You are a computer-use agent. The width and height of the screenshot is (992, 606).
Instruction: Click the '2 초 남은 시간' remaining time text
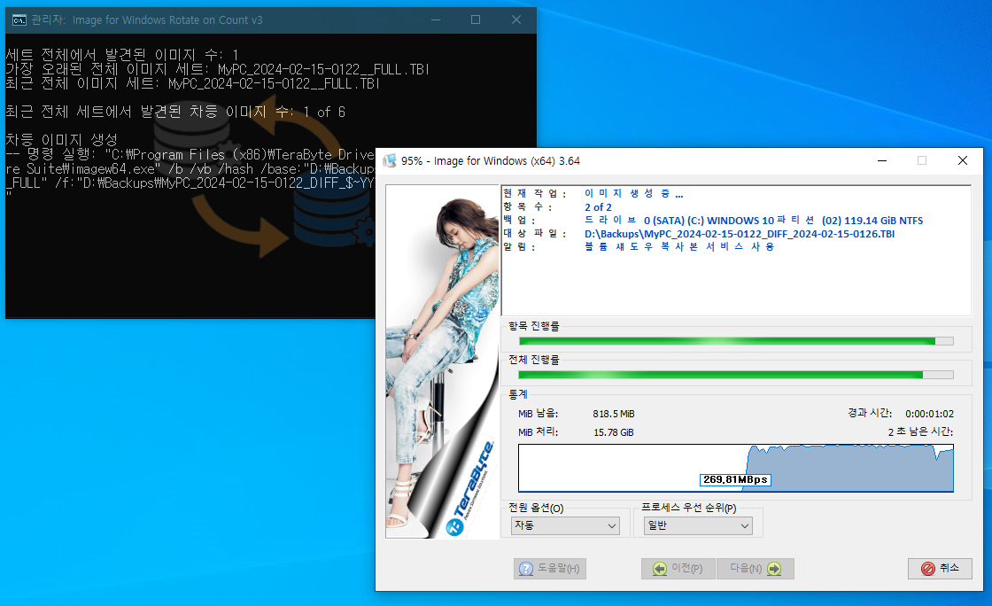point(920,431)
